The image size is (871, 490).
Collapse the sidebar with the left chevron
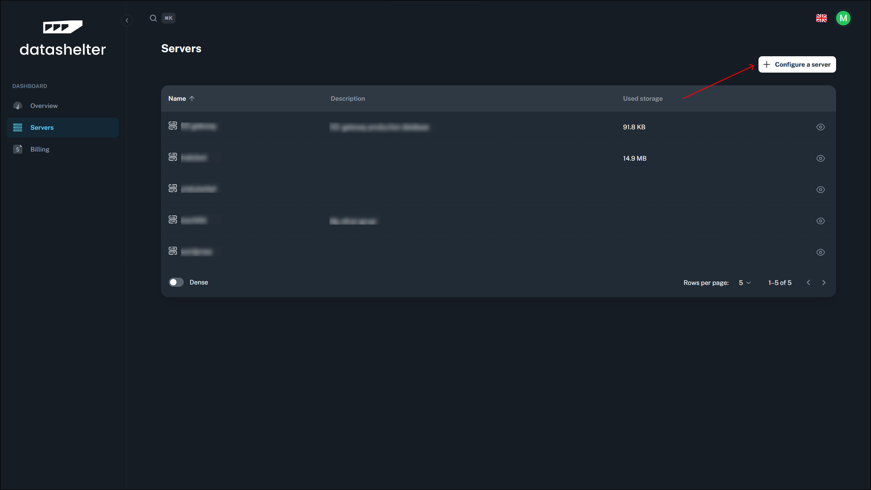click(127, 20)
